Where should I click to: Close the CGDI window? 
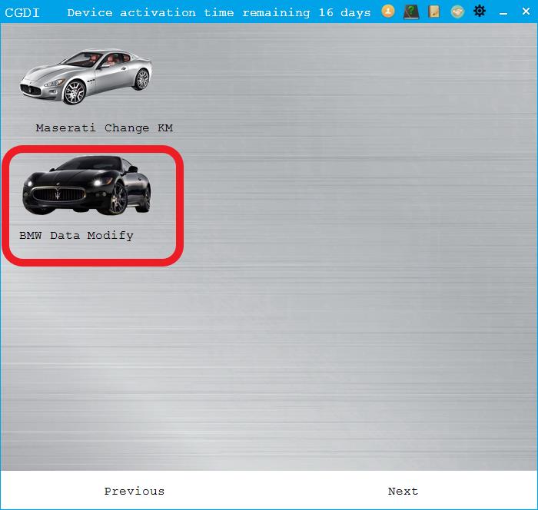526,11
